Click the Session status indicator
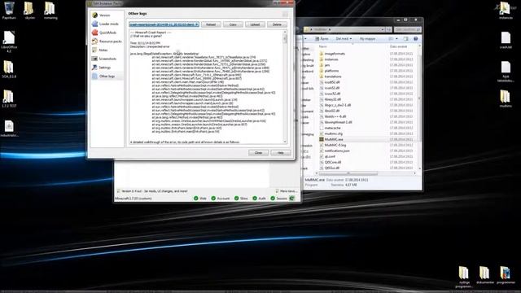The image size is (521, 293). pos(278,199)
